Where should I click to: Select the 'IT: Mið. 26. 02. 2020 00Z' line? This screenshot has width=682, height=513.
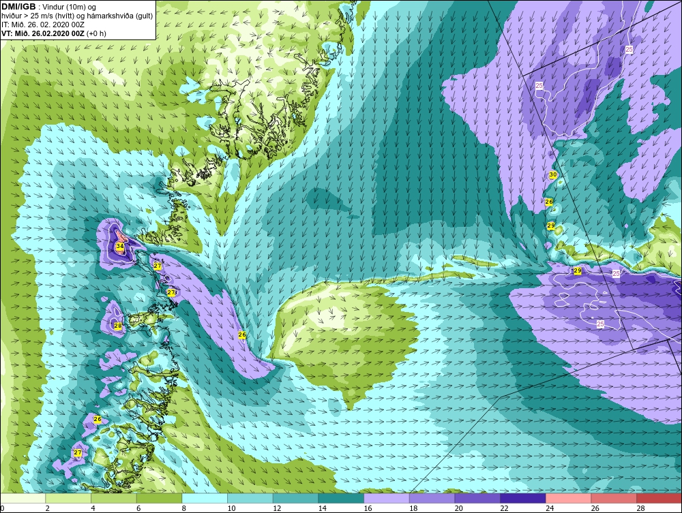[x=42, y=25]
